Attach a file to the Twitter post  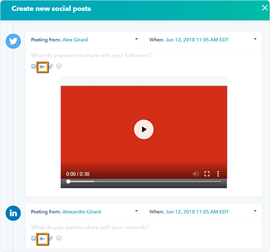click(51, 66)
